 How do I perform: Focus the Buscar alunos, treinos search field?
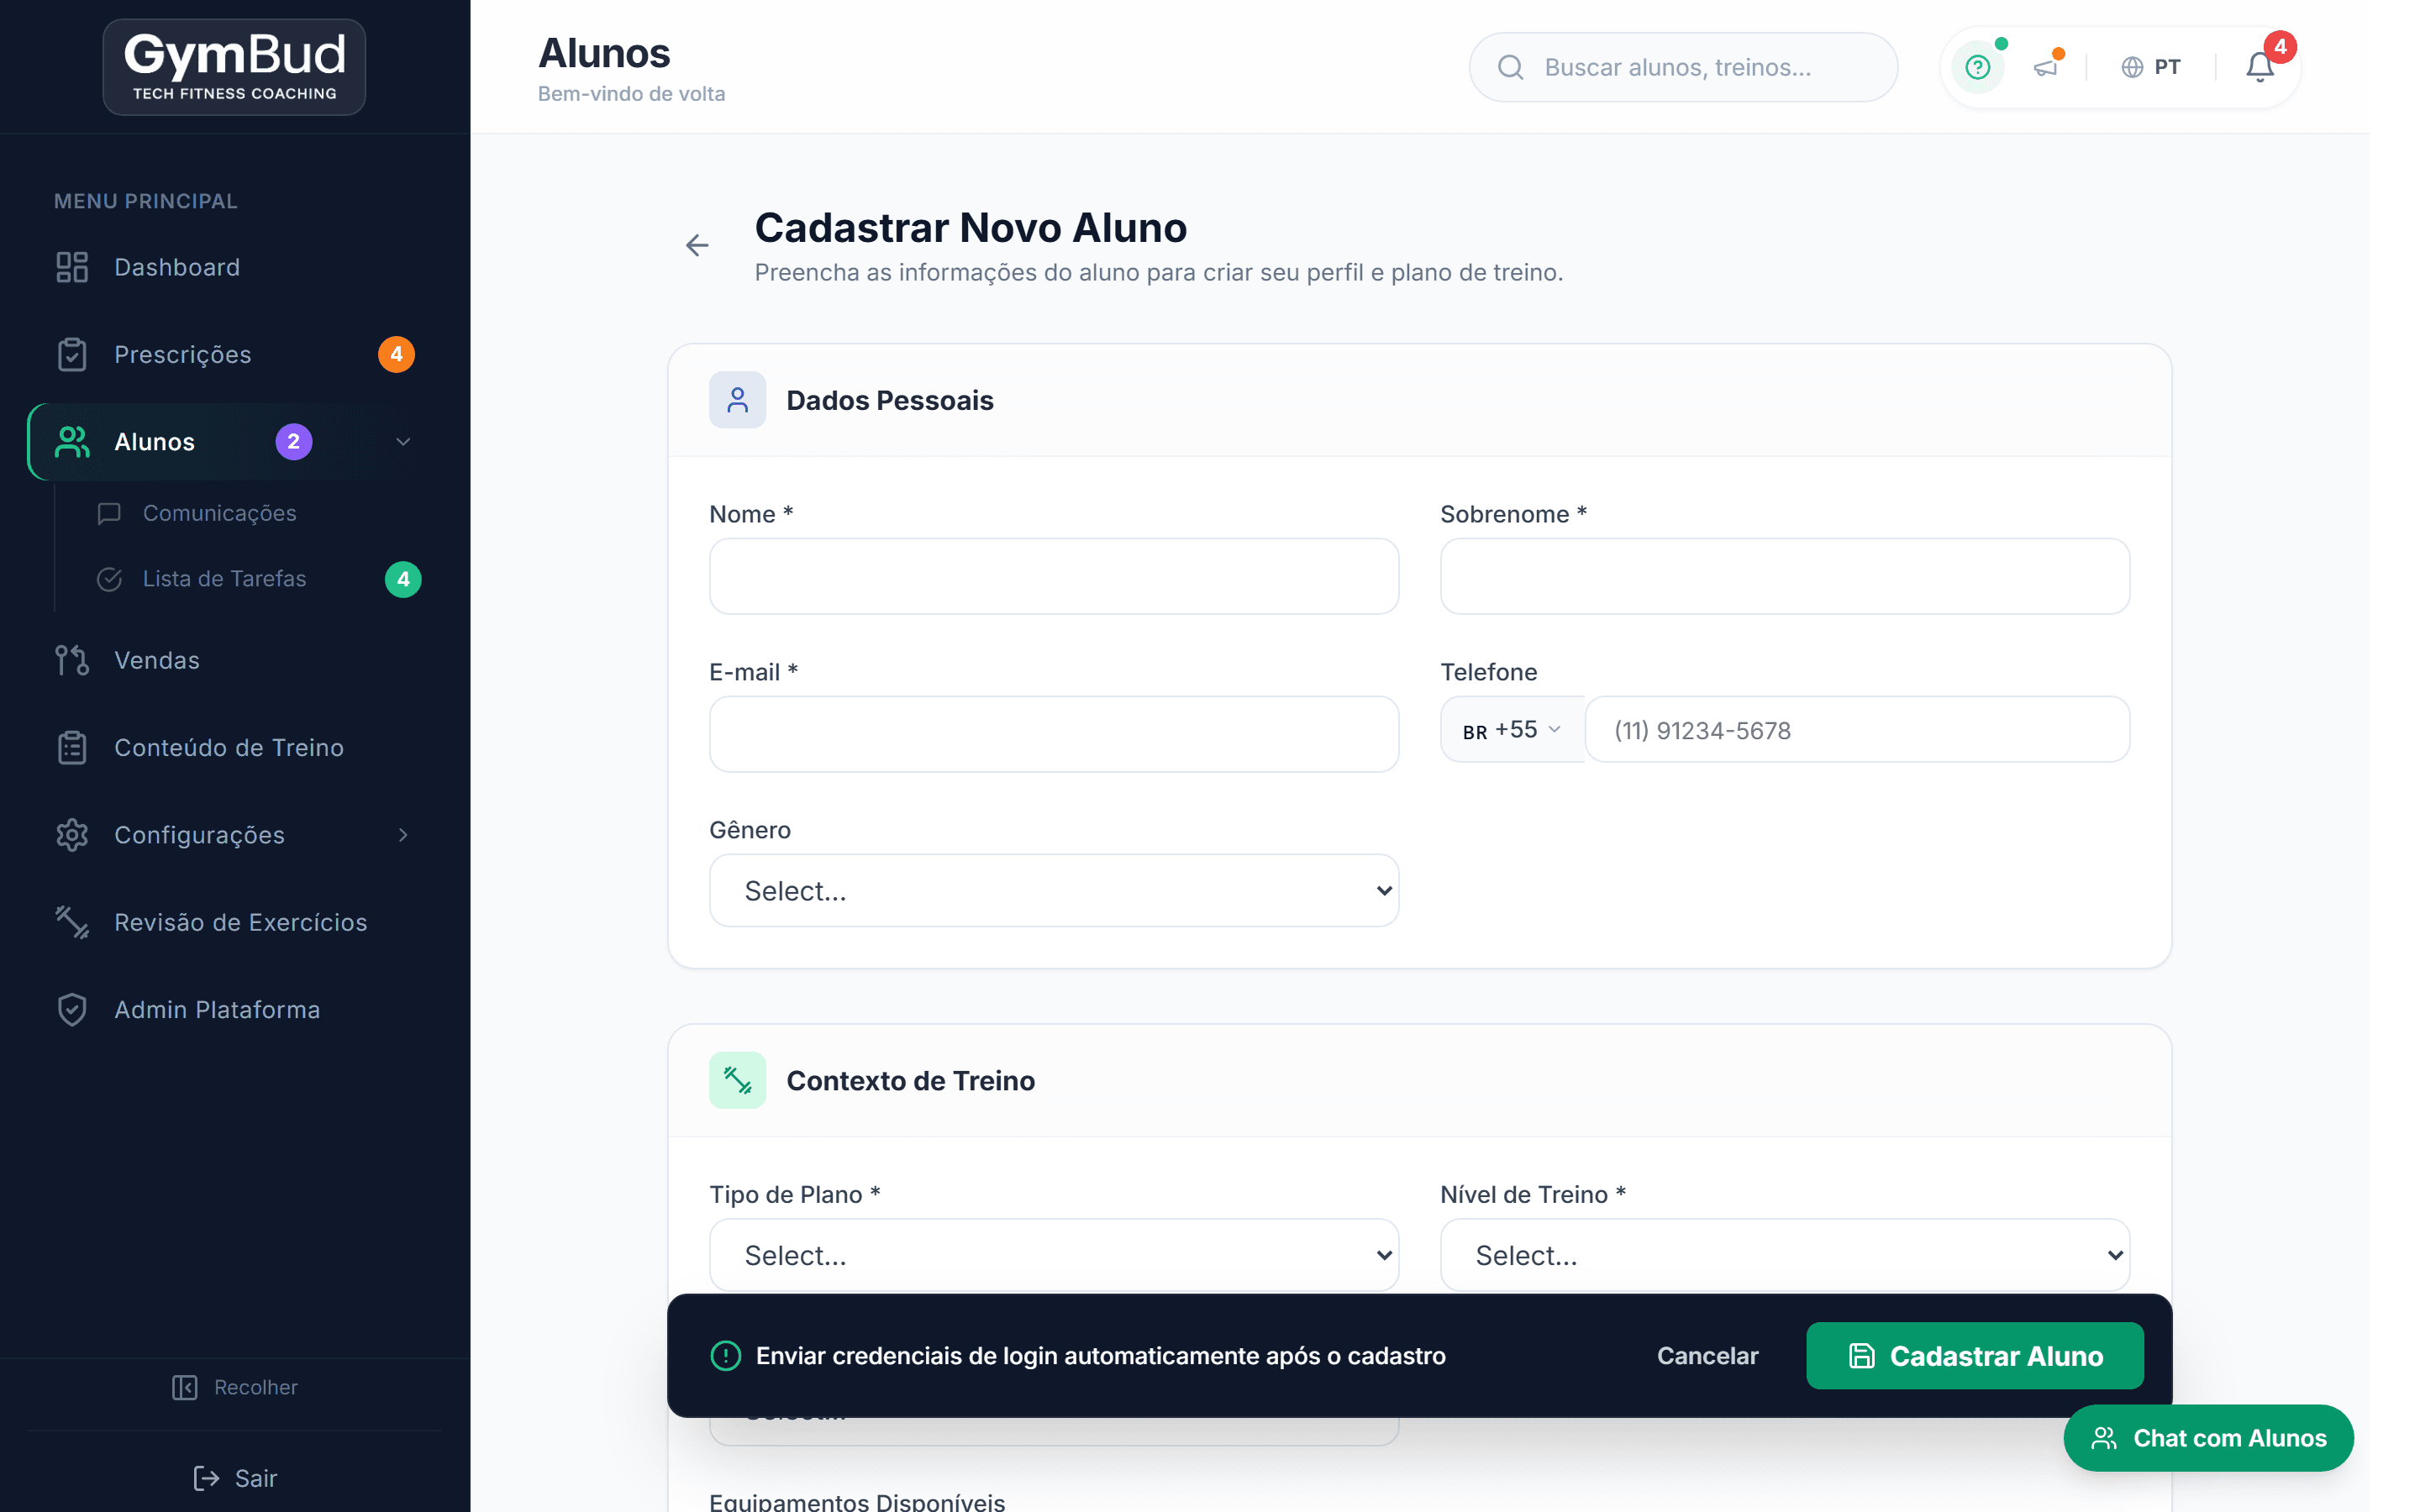click(x=1683, y=67)
